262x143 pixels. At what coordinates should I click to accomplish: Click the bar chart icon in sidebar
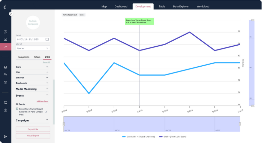pyautogui.click(x=5, y=39)
